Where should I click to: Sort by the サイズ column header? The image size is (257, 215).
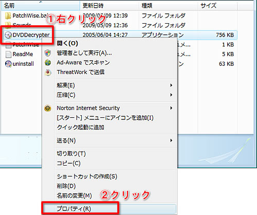(x=217, y=6)
